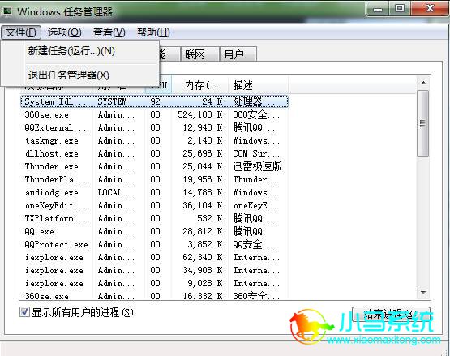Image resolution: width=450 pixels, height=356 pixels.
Task: Toggle 显示所有用户的进程 checkbox
Action: [x=24, y=311]
